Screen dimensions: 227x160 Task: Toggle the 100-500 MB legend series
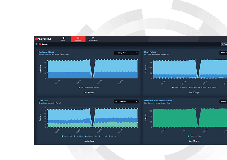coord(67,136)
